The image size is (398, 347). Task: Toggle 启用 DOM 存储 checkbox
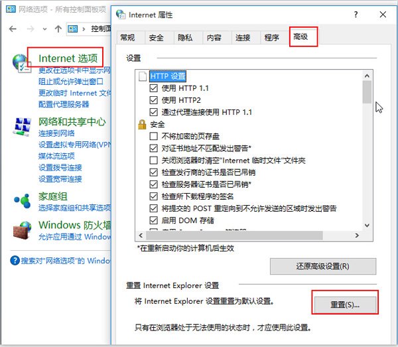coord(154,220)
